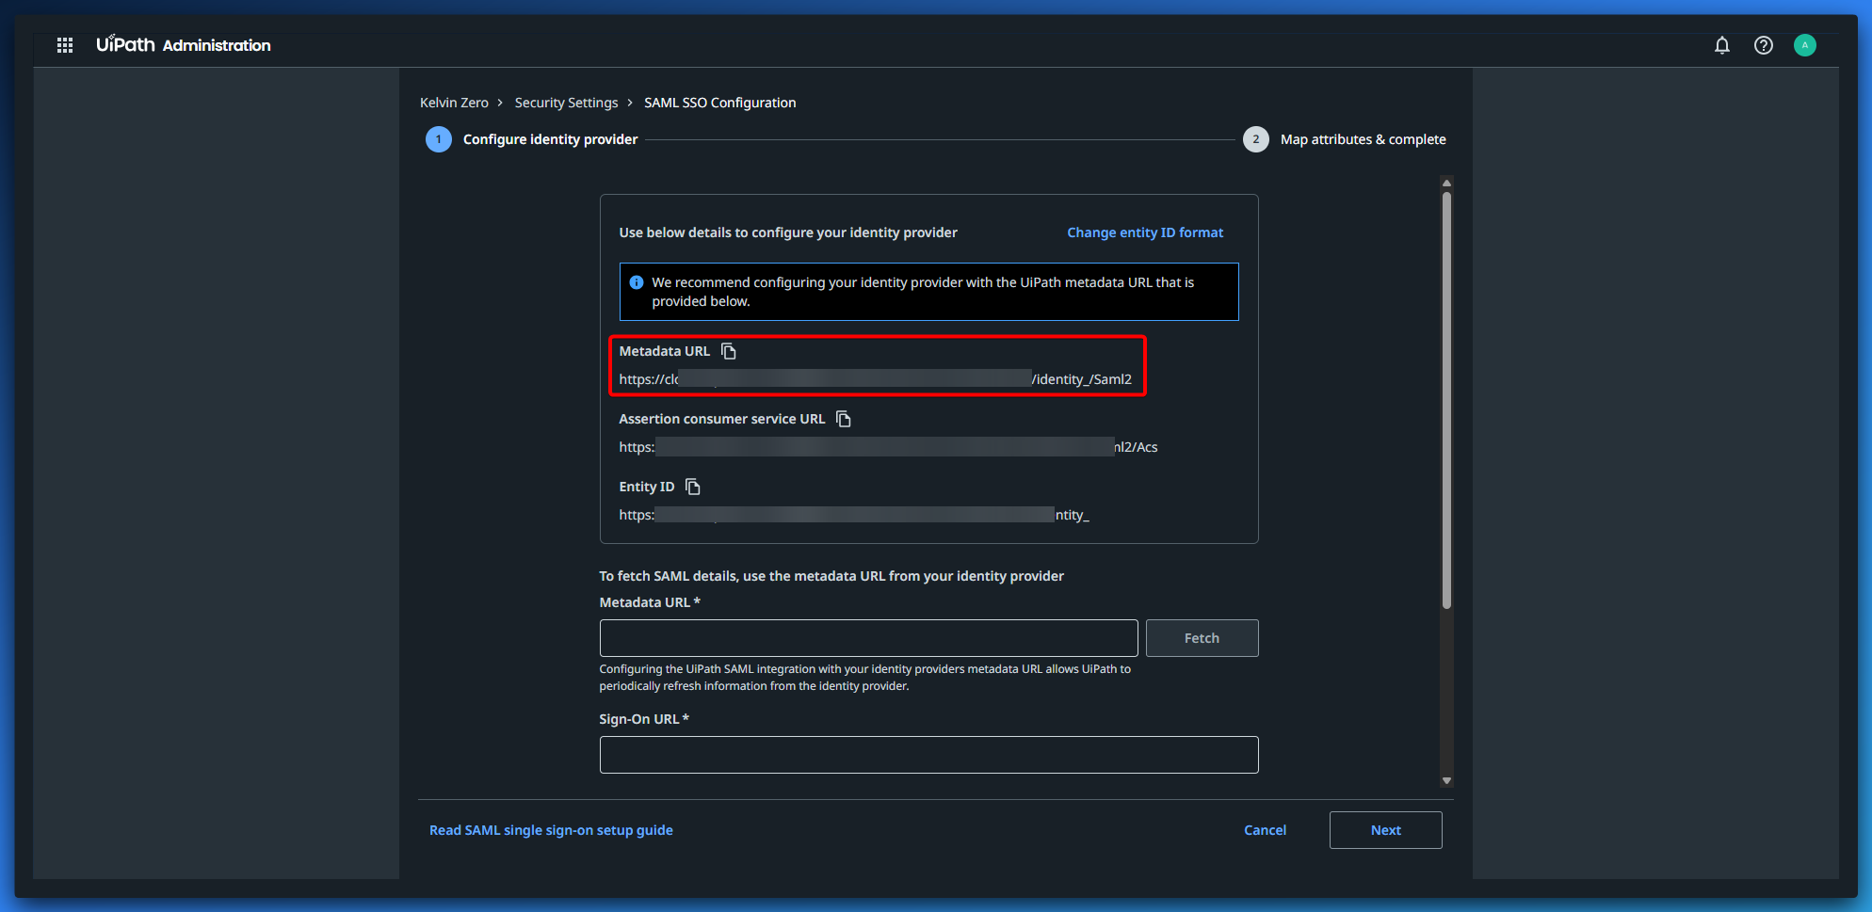Image resolution: width=1872 pixels, height=912 pixels.
Task: Click the Entity ID URL text
Action: pyautogui.click(x=853, y=515)
